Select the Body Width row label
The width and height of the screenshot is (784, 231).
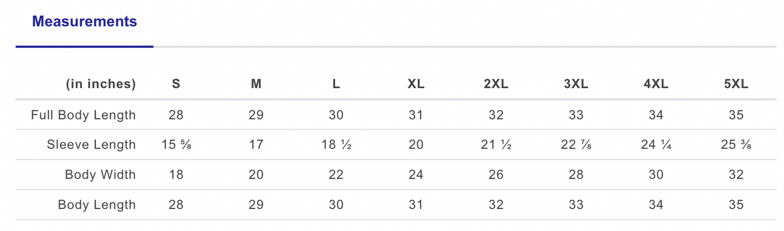point(100,175)
